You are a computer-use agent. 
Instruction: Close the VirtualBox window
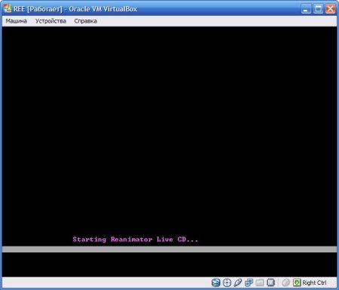tap(331, 9)
